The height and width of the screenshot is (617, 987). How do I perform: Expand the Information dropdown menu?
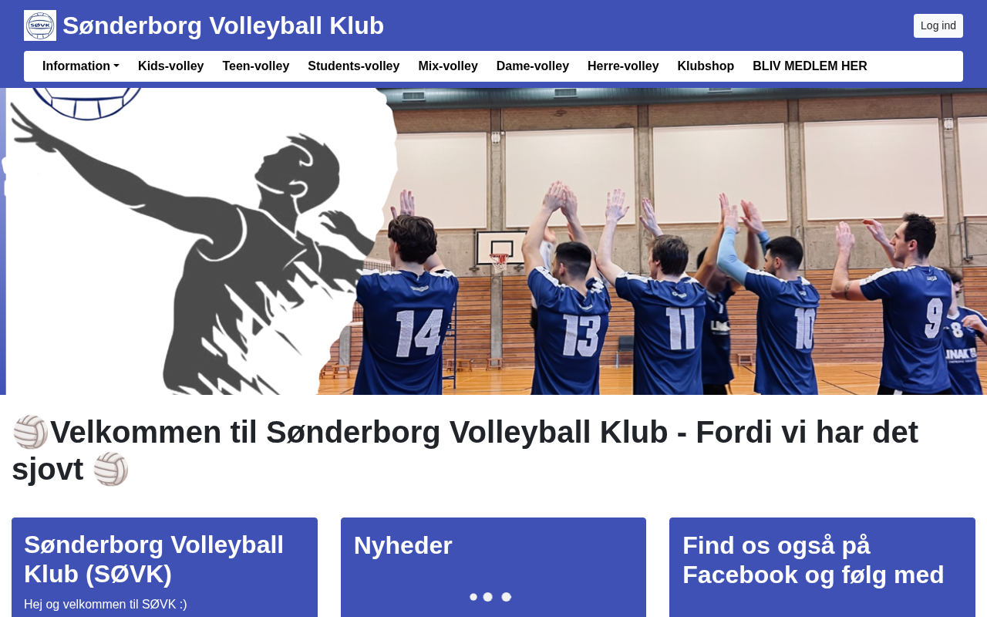(x=81, y=66)
